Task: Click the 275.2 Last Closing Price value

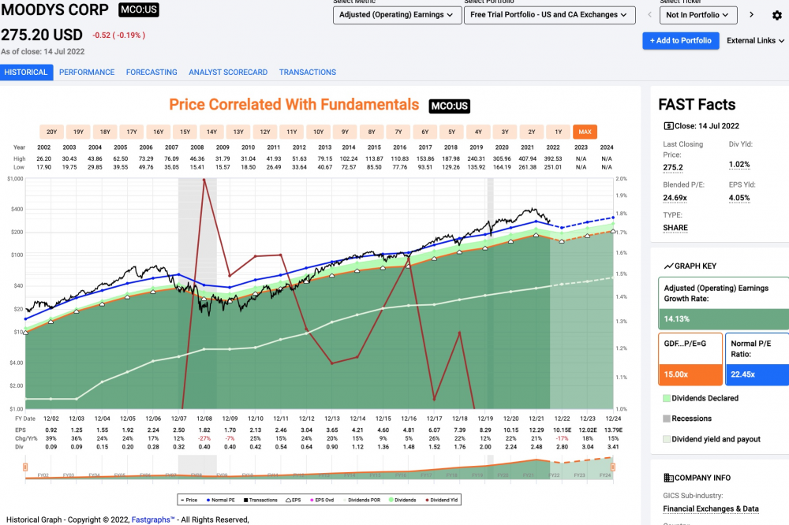Action: [x=673, y=167]
